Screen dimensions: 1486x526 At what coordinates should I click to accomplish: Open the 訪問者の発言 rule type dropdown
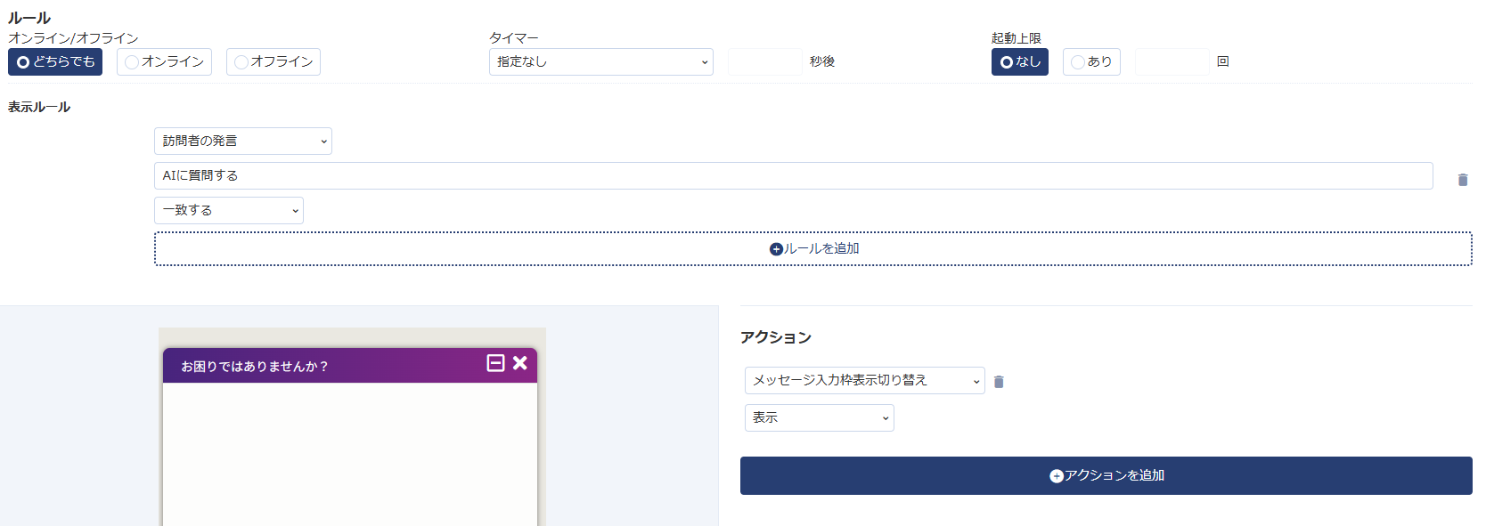pos(242,142)
